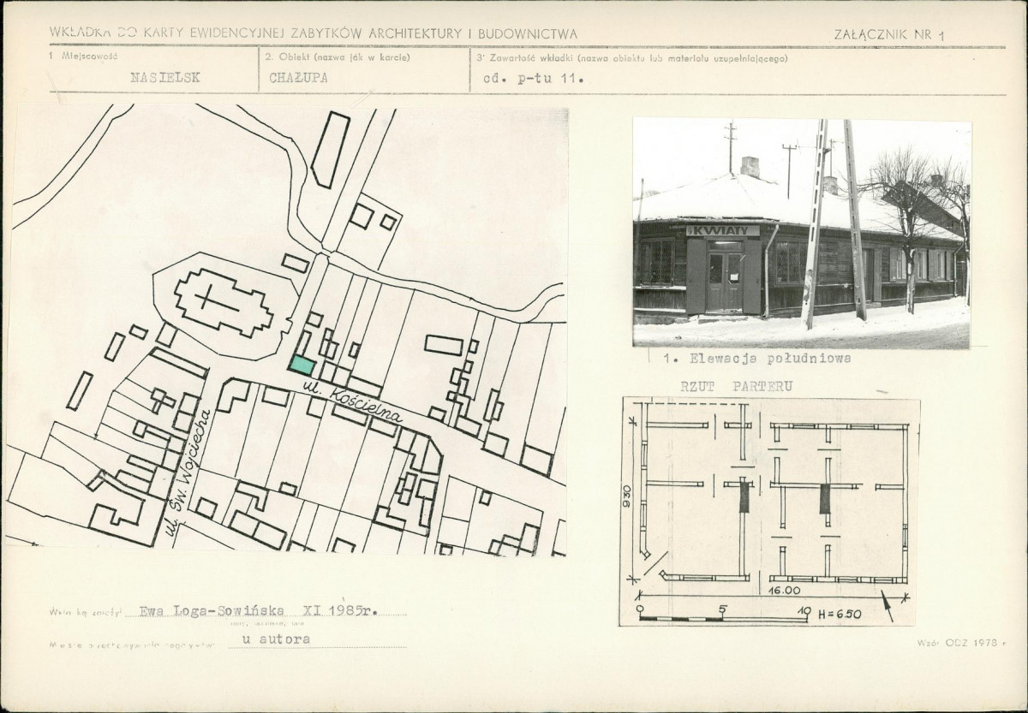The width and height of the screenshot is (1028, 713).
Task: Click the entrance door in the building photo
Action: click(726, 278)
